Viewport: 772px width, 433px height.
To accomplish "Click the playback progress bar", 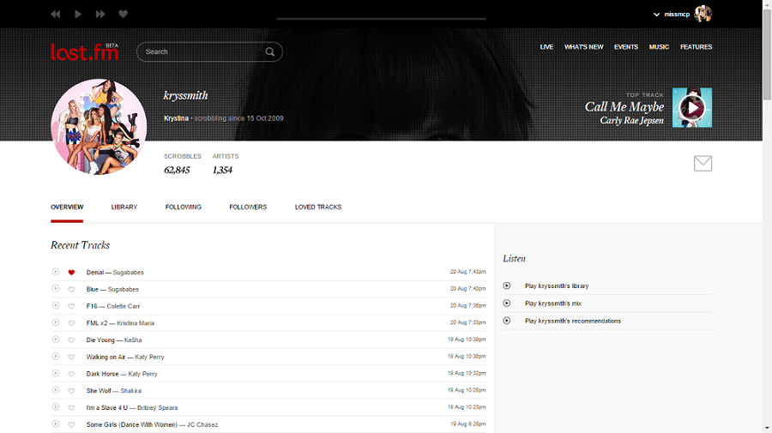I will pos(381,19).
